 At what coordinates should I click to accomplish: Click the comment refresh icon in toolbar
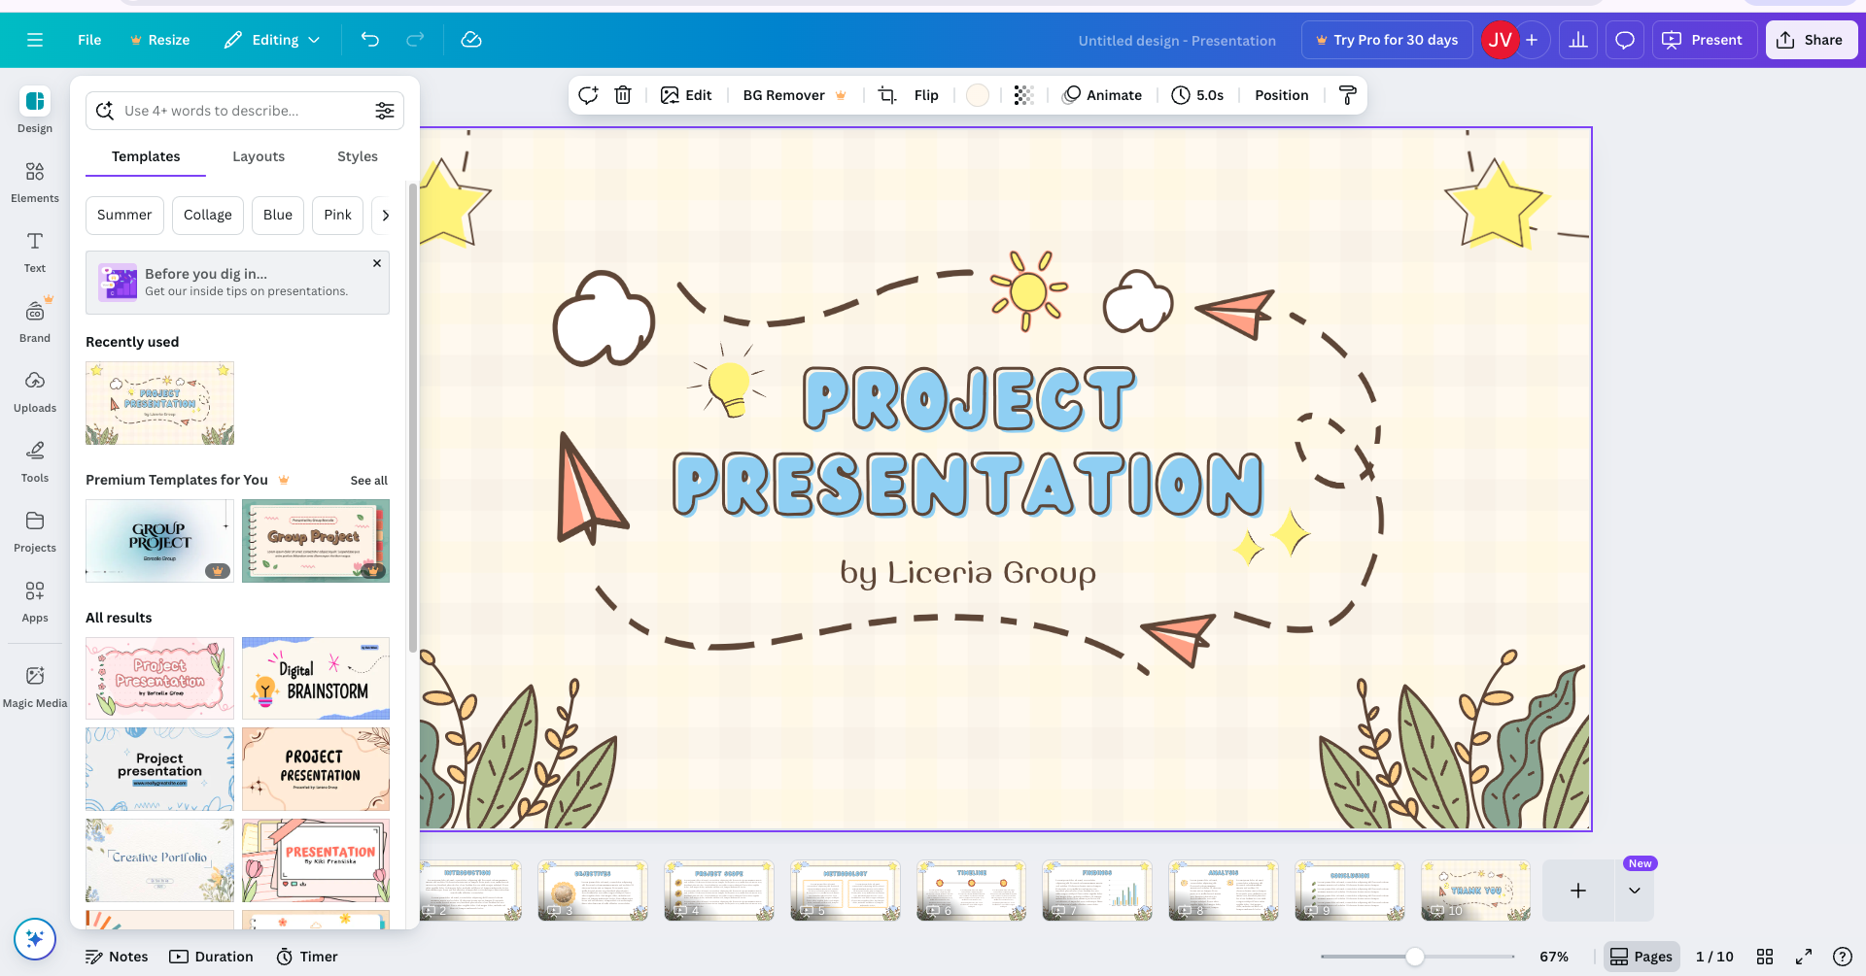(588, 95)
